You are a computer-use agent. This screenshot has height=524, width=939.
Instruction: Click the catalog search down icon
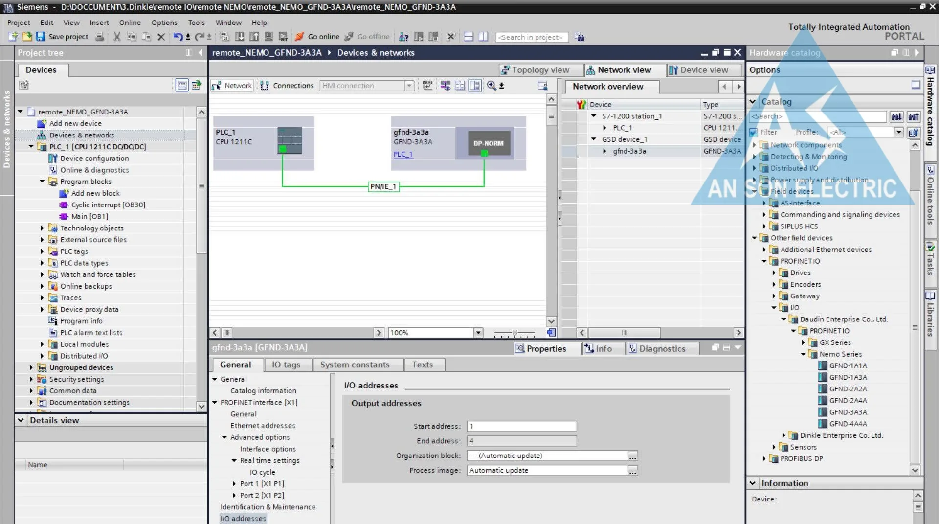coord(896,116)
